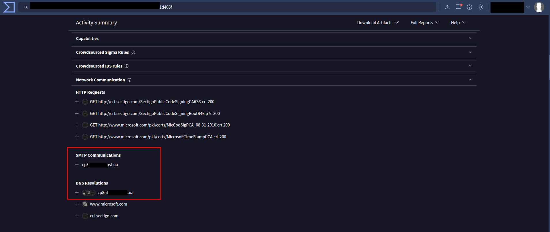
Task: Click the VirusTotal sigma logo
Action: coord(9,7)
